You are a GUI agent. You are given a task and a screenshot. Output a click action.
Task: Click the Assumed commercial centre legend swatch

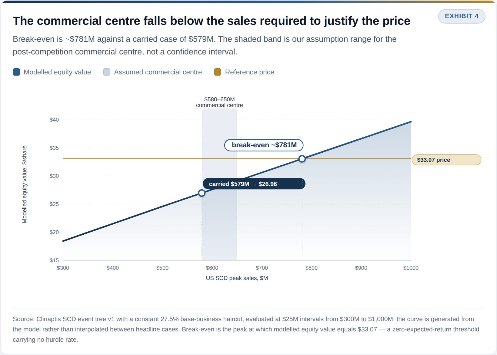[107, 72]
